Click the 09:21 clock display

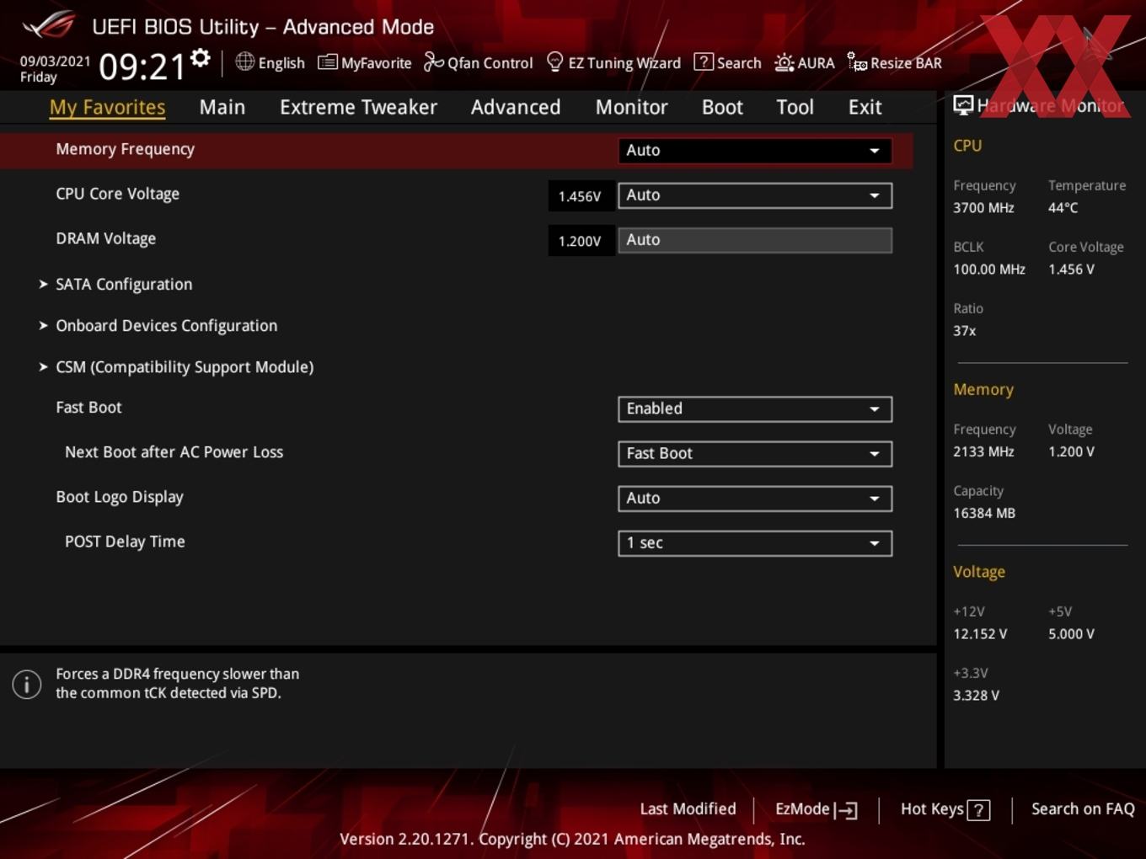point(142,67)
